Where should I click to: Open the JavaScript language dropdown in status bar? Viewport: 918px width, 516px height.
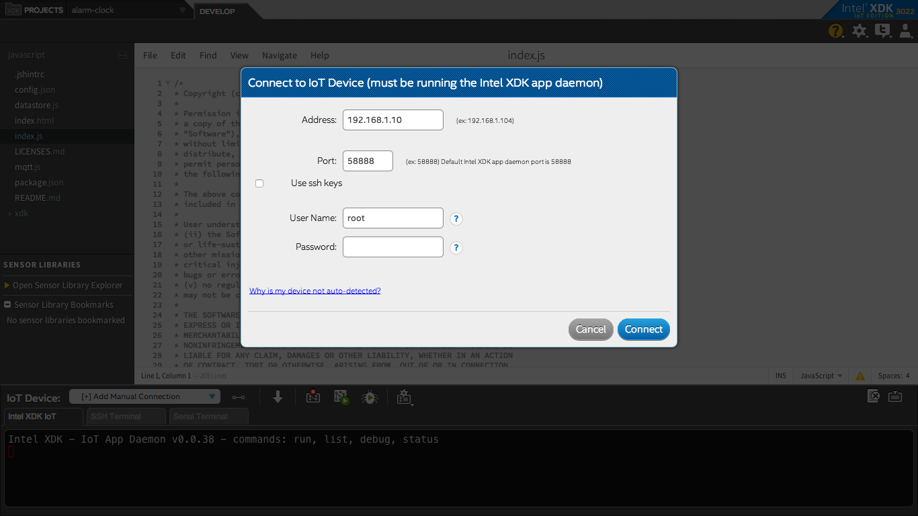821,376
